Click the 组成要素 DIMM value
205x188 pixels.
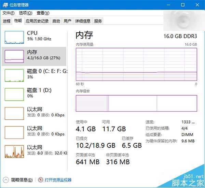[x=187, y=135]
